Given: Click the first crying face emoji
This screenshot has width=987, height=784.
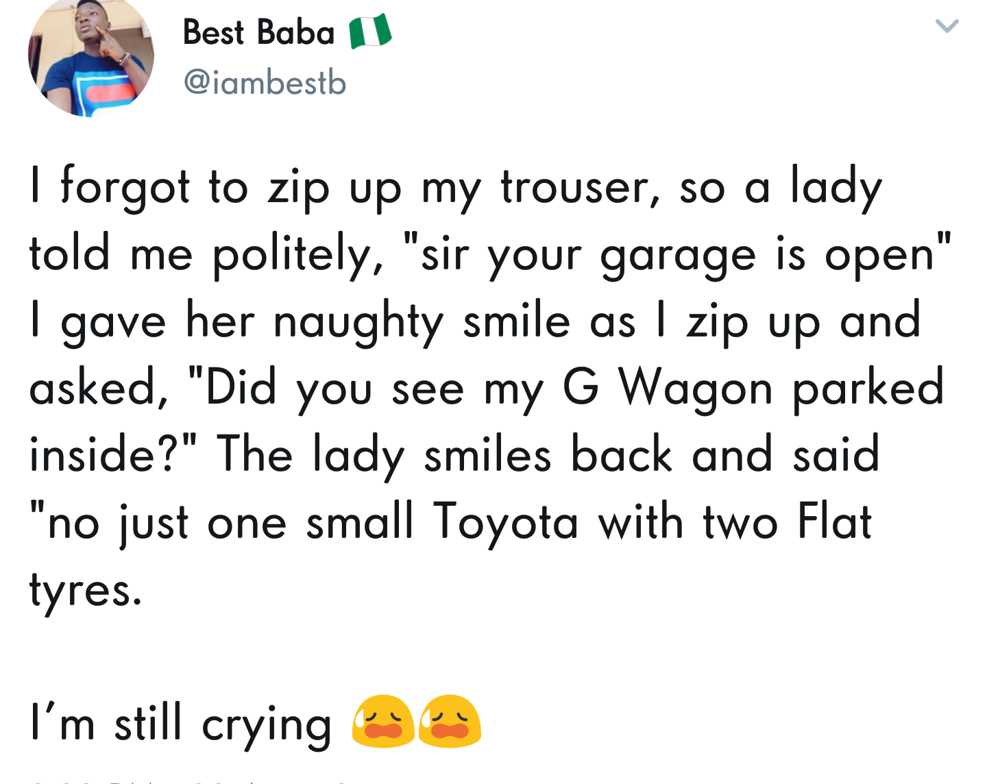Looking at the screenshot, I should pos(382,721).
